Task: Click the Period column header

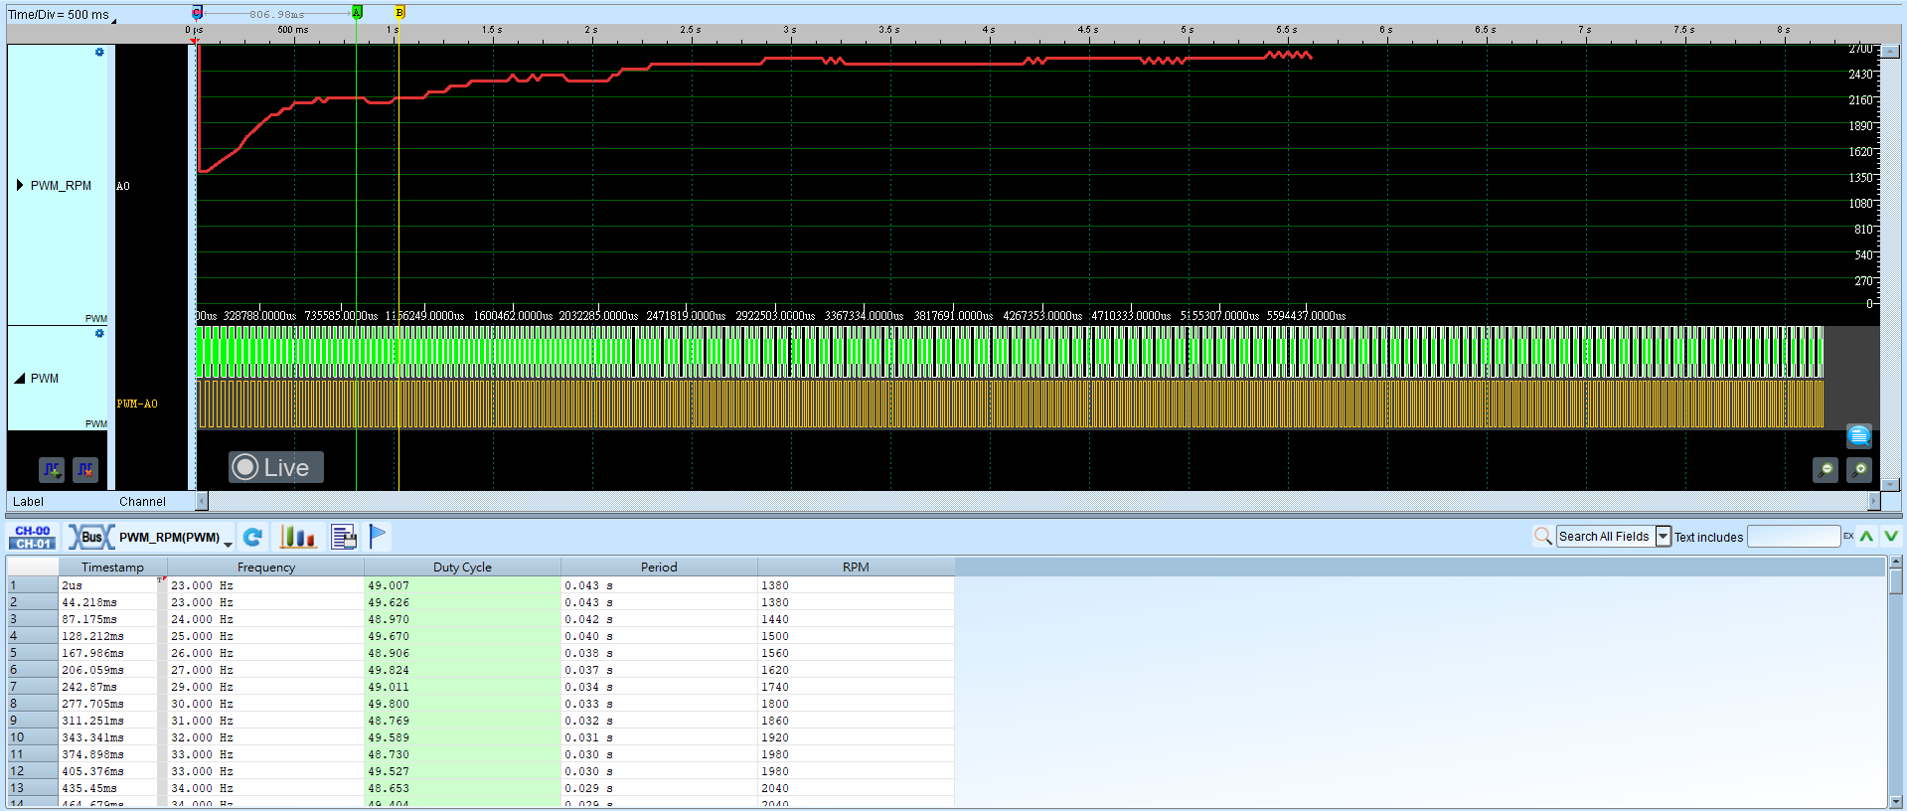Action: [659, 568]
